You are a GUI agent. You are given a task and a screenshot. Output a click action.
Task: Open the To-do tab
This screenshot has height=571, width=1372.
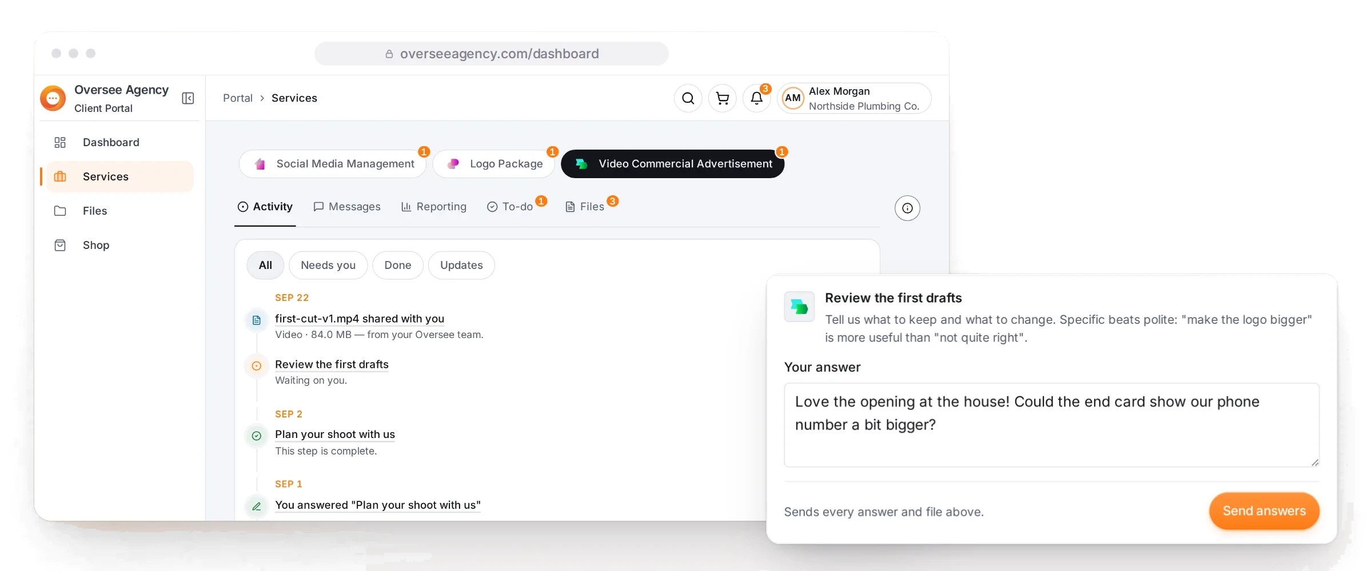(x=510, y=207)
